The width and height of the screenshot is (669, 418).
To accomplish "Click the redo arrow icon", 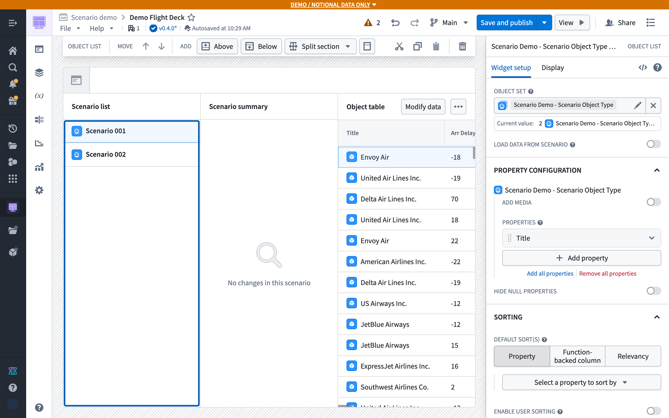I will [x=414, y=23].
